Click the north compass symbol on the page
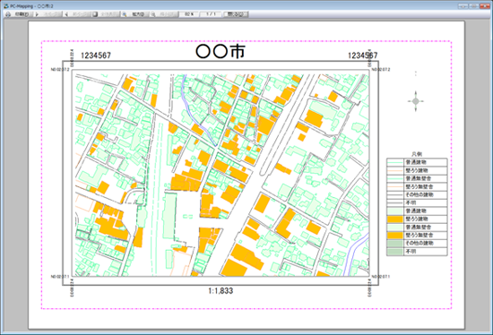 coord(416,101)
